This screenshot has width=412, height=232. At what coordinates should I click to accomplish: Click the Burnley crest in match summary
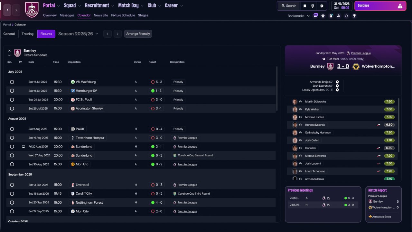(x=330, y=66)
